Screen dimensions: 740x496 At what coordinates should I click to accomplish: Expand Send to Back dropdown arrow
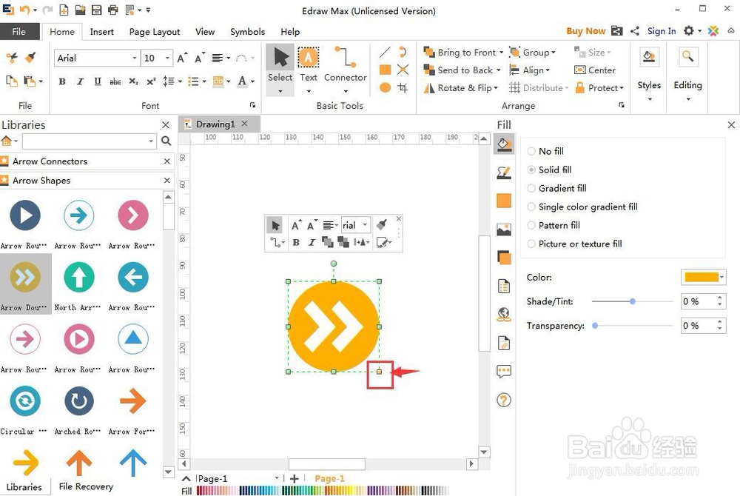[x=498, y=70]
